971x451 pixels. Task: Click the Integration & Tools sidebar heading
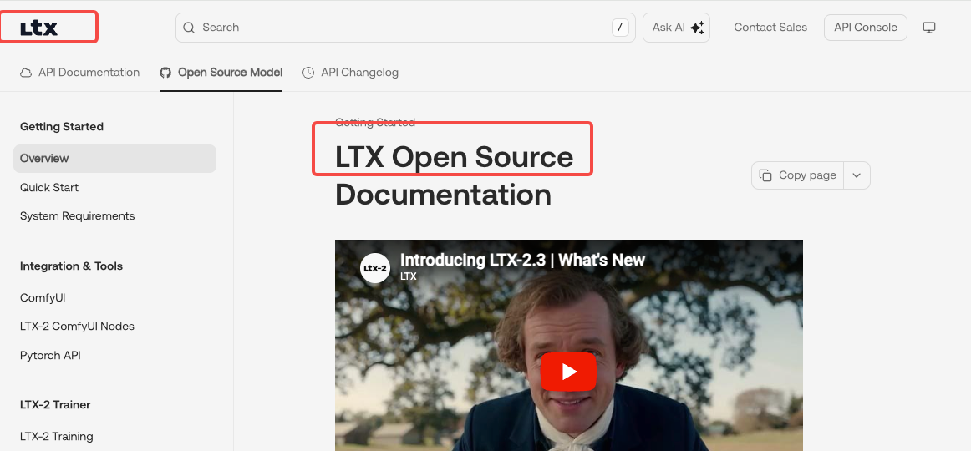click(71, 266)
